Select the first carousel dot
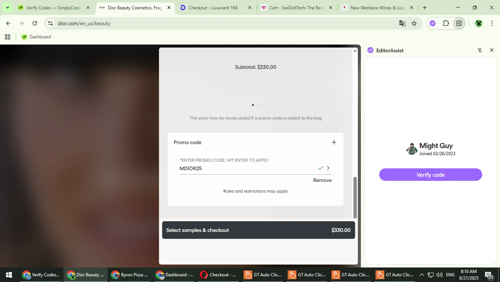This screenshot has height=282, width=500. pyautogui.click(x=253, y=105)
